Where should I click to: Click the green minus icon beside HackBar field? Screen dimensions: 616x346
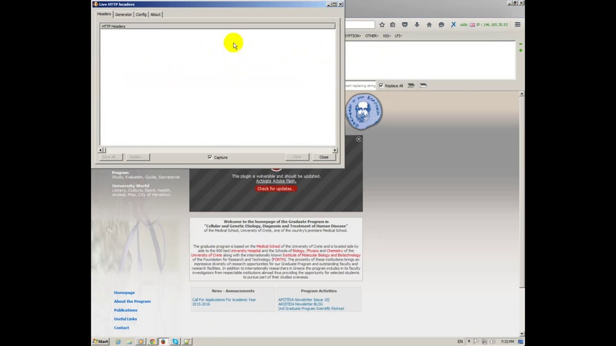coord(520,44)
